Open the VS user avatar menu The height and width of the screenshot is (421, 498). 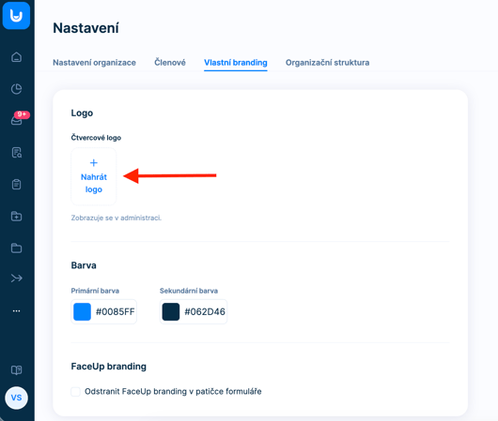coord(17,398)
